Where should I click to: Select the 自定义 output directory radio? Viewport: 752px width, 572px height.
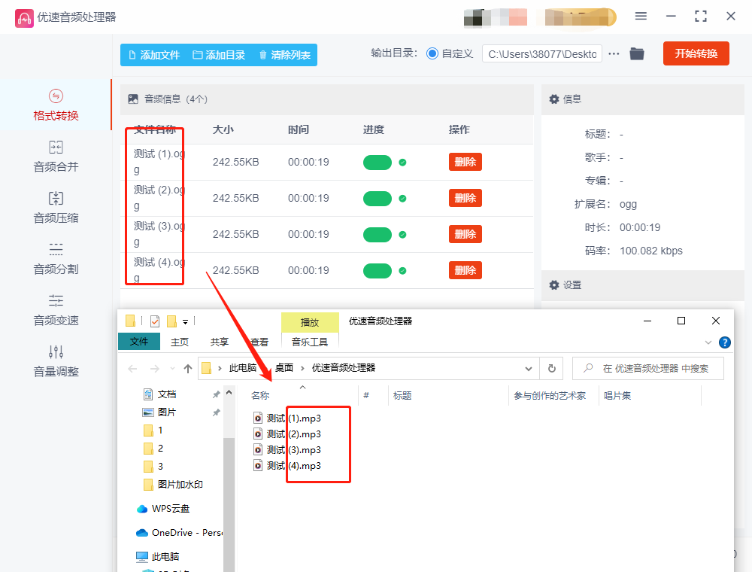[432, 53]
